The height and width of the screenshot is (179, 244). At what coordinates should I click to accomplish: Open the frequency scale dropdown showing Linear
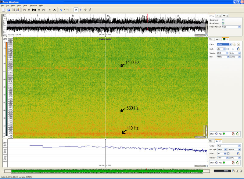235,57
